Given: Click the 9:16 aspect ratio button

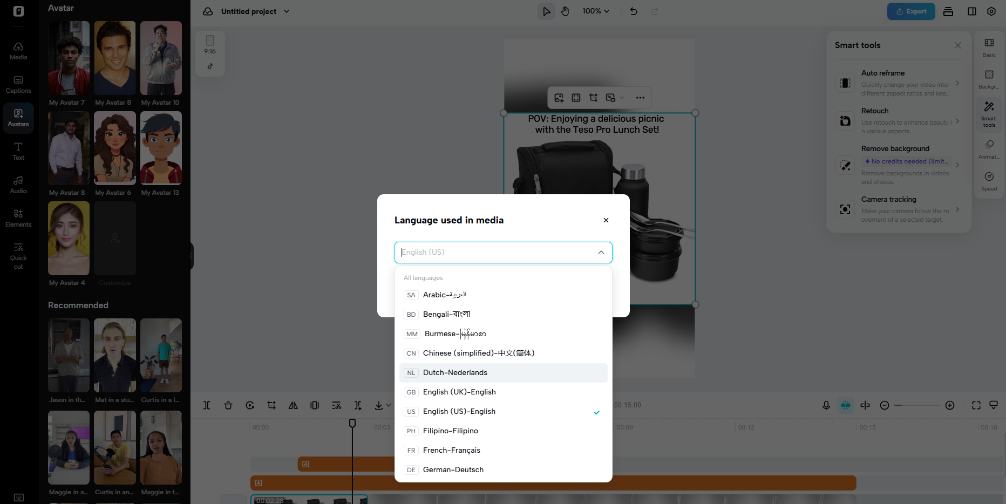Looking at the screenshot, I should click(x=210, y=45).
